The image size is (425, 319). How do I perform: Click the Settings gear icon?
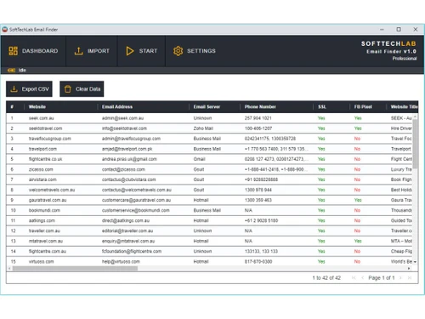point(178,51)
